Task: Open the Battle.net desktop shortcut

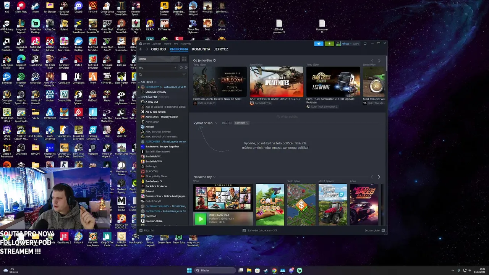Action: (7, 78)
